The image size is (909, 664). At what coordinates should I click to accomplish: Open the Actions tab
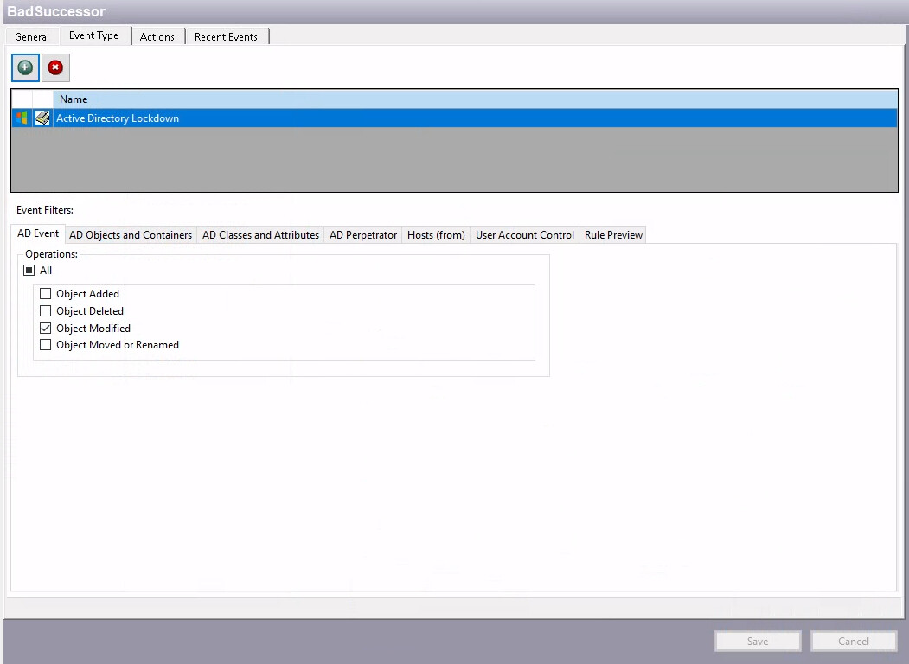coord(157,37)
